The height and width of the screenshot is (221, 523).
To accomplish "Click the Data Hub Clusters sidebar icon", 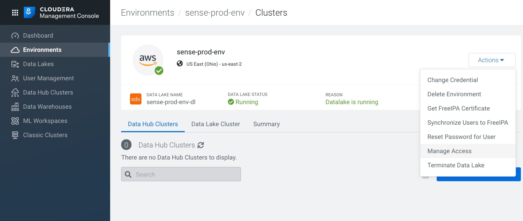I will point(15,92).
